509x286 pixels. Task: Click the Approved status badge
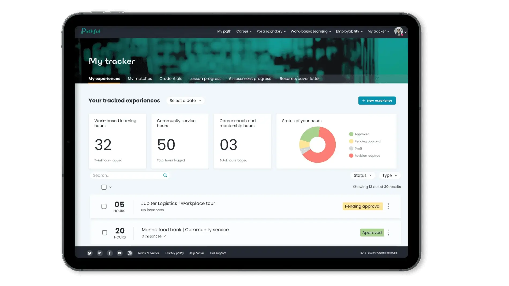click(x=372, y=232)
